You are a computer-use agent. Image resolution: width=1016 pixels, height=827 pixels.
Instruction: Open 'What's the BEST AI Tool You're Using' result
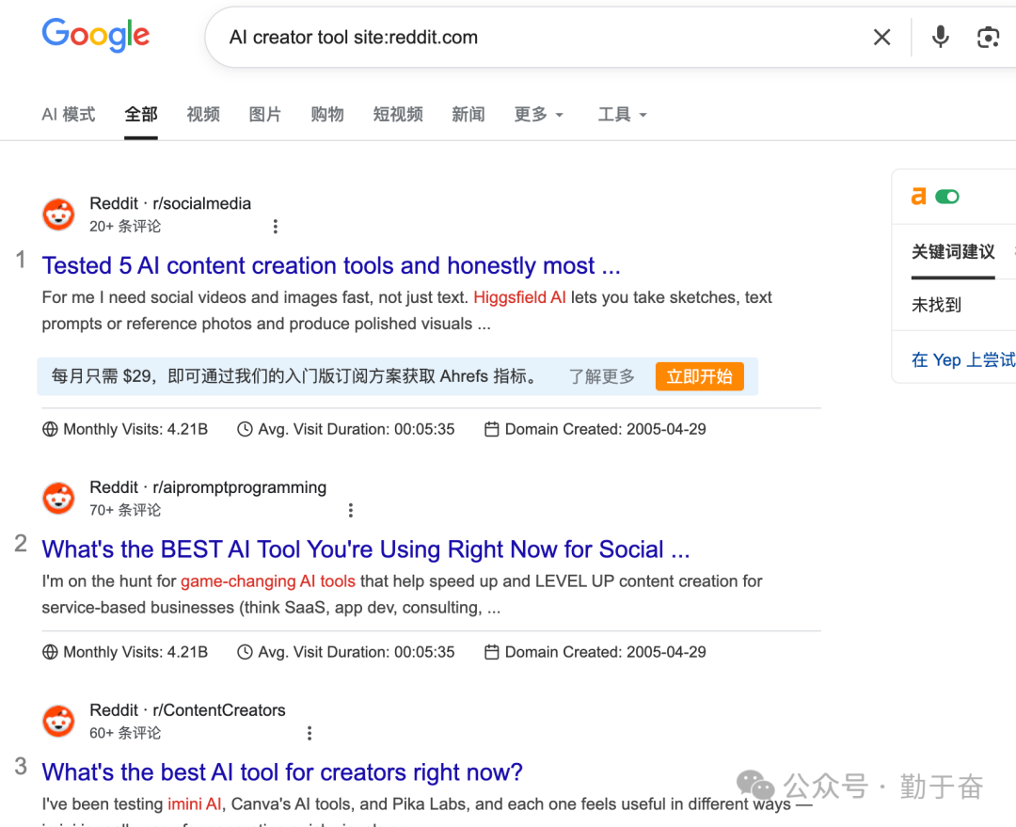click(365, 549)
